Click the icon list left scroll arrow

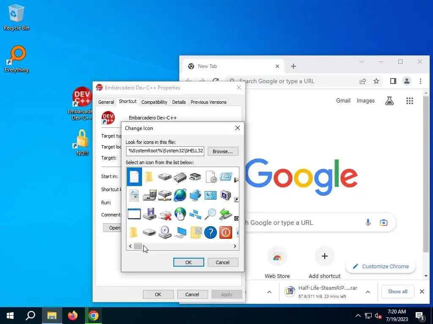click(x=130, y=246)
